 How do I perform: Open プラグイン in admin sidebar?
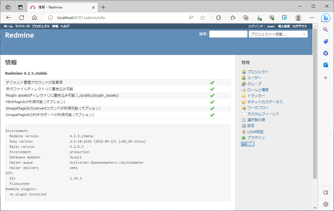click(x=256, y=138)
